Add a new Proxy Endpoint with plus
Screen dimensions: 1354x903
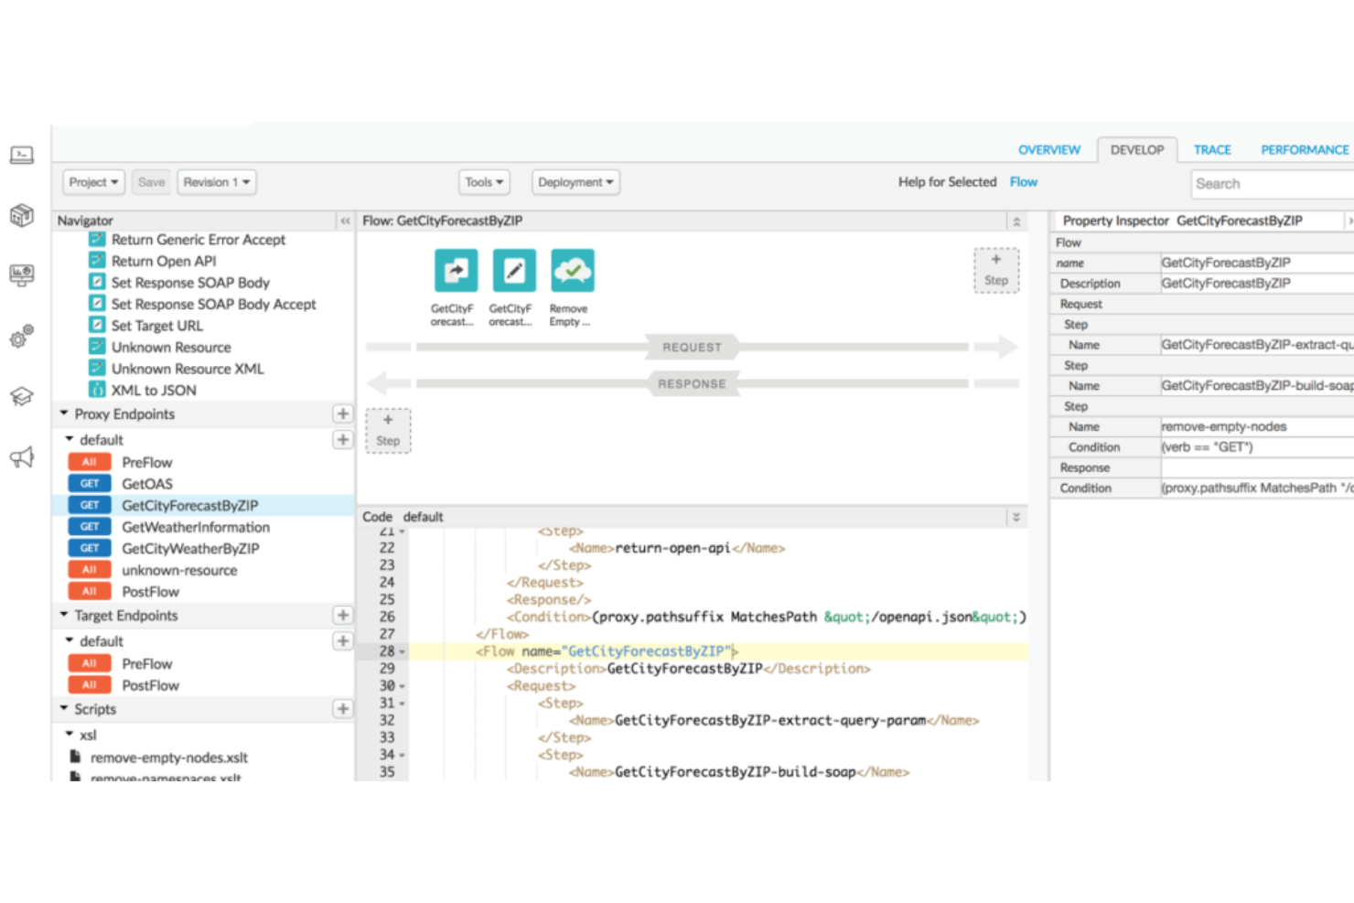343,414
